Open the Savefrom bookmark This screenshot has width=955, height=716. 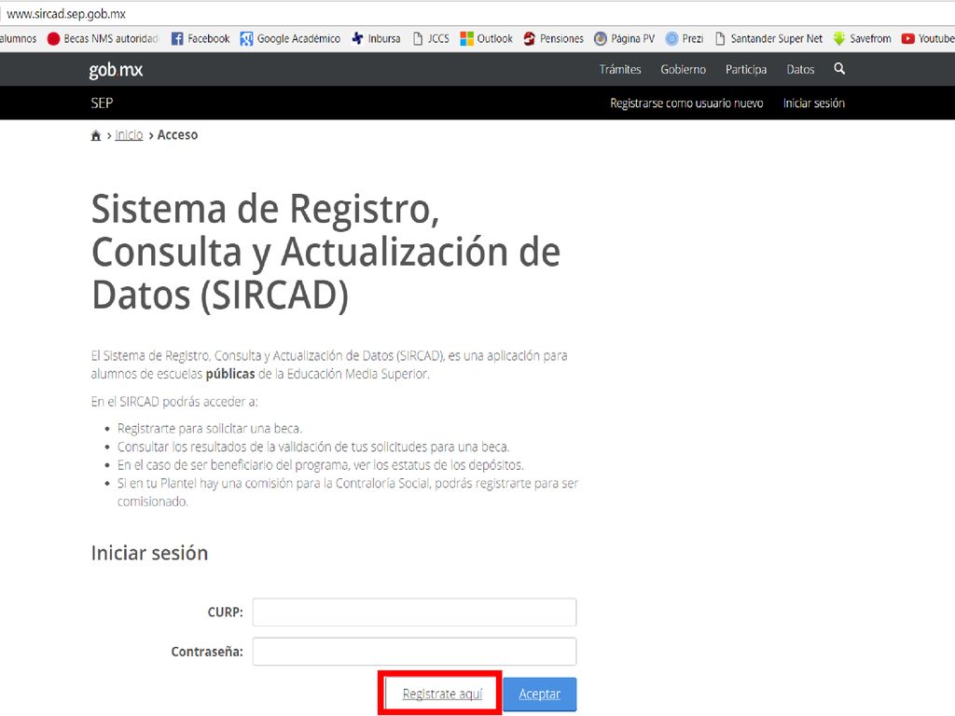863,39
